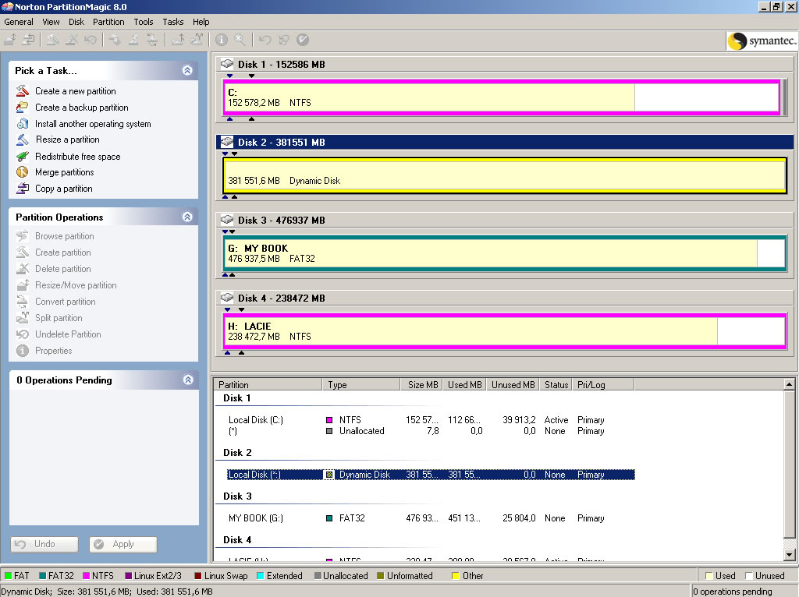Select Local Disk (C:) row in list
The image size is (799, 597).
(x=431, y=420)
